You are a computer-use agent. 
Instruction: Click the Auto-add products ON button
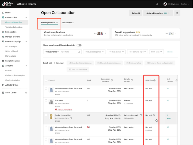158,13
